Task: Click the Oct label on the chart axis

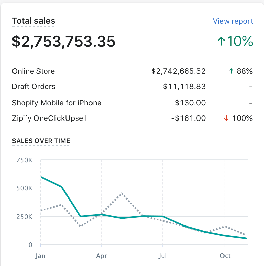Action: (x=225, y=256)
